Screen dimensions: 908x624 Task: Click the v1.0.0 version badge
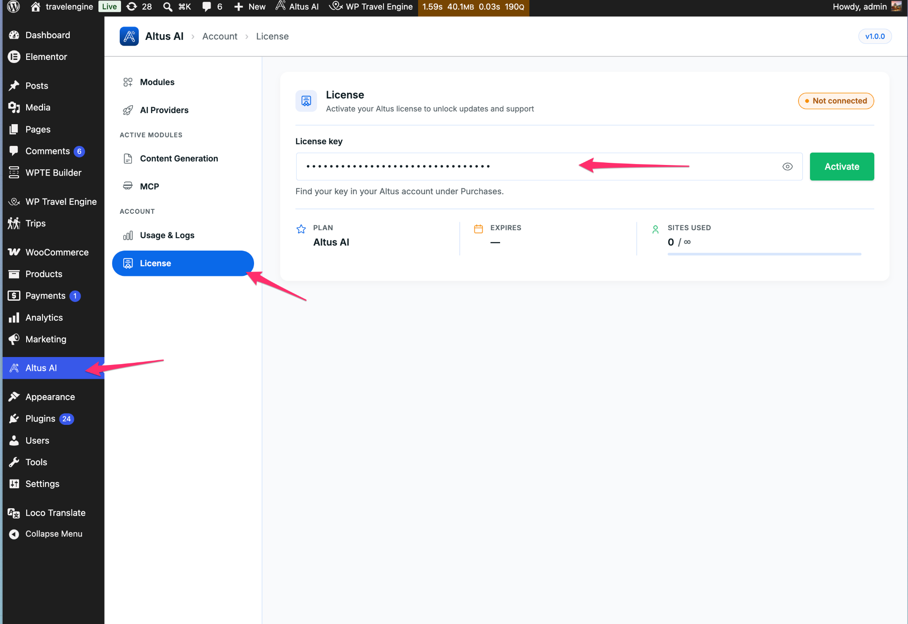click(x=875, y=36)
